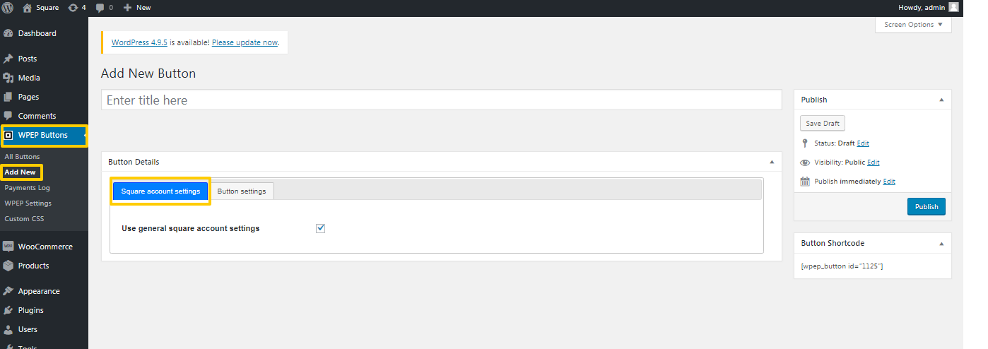Select the Square account settings tab
Screen dimensions: 988x349
tap(160, 191)
